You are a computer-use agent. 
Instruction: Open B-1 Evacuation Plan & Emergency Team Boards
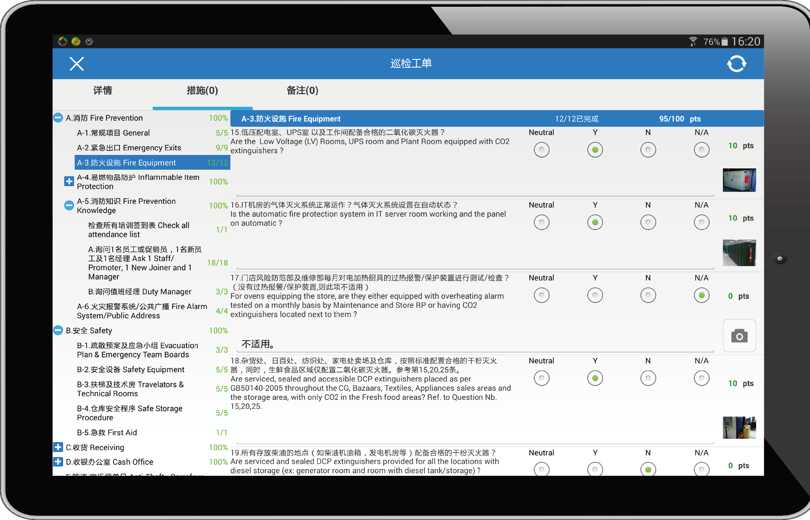point(152,350)
